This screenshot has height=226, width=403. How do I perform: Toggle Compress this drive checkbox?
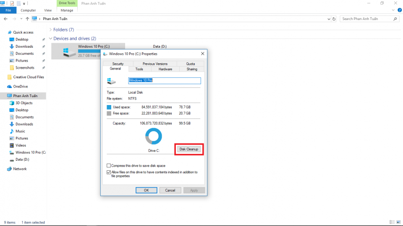coord(109,166)
